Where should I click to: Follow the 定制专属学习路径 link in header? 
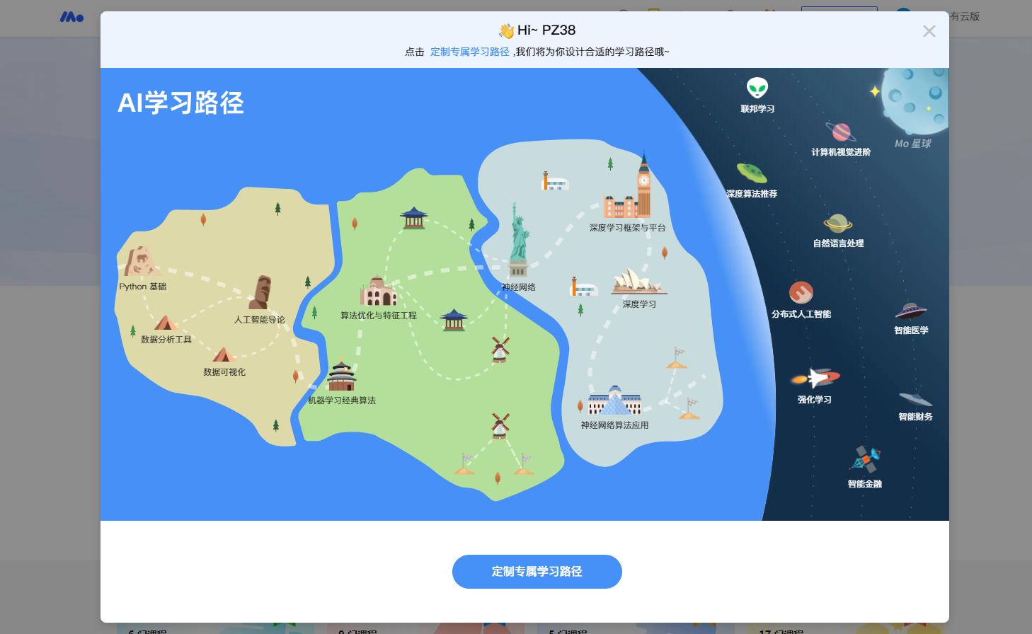[x=469, y=52]
